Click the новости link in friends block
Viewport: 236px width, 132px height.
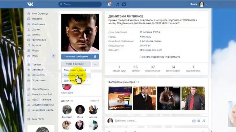[x=94, y=101]
